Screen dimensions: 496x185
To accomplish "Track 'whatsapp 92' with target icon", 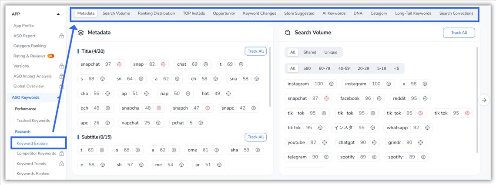I will pyautogui.click(x=427, y=128).
